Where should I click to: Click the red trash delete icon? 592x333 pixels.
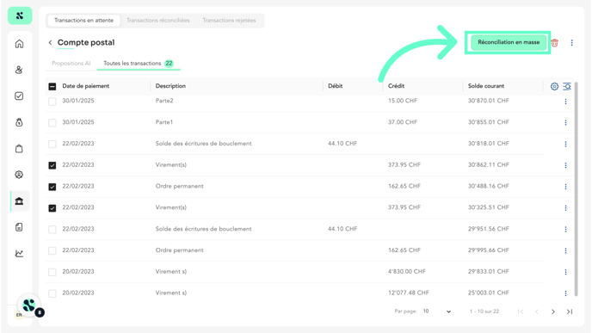(x=555, y=43)
